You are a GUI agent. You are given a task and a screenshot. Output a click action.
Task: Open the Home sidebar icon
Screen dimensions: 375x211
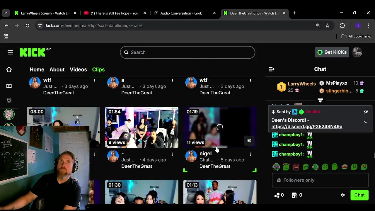[x=9, y=69]
